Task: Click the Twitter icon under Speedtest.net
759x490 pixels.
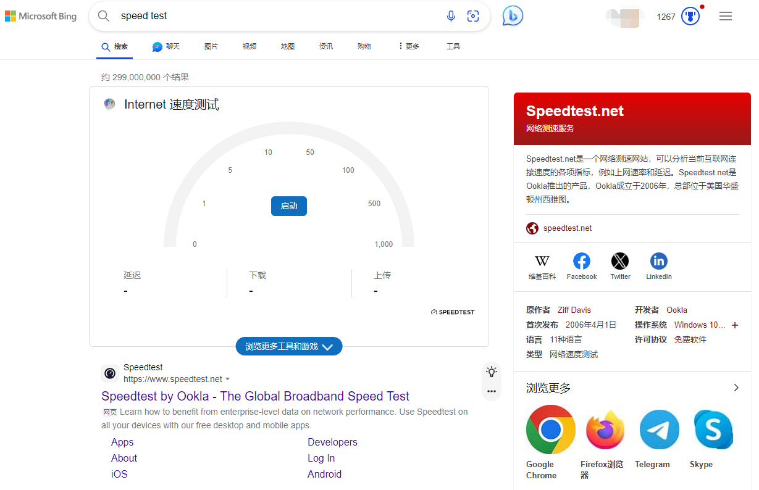Action: pos(620,261)
